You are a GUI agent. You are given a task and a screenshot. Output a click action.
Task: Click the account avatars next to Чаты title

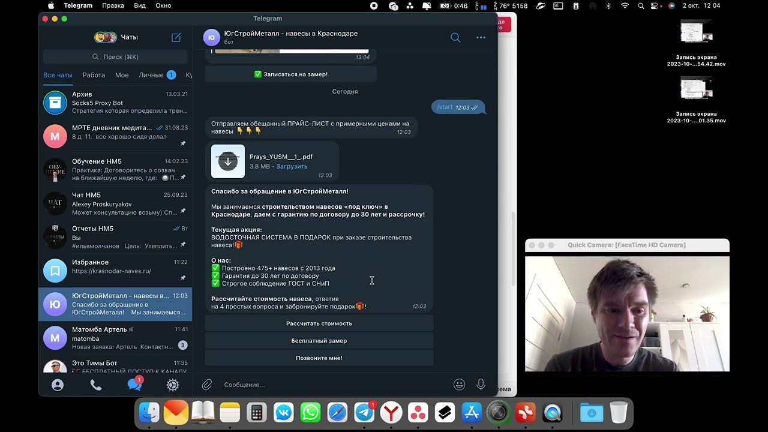pyautogui.click(x=106, y=37)
